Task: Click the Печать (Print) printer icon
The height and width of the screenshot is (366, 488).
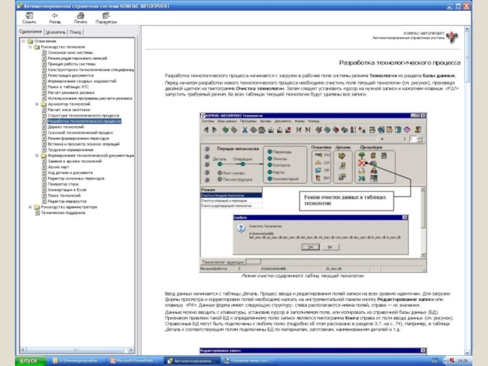Action: (80, 15)
